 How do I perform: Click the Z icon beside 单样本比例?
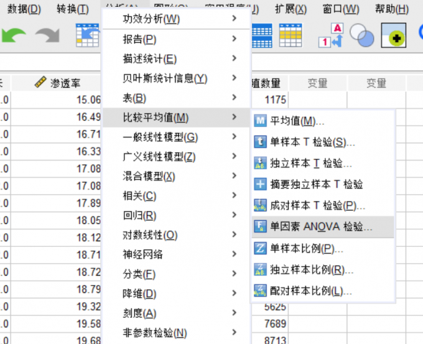pyautogui.click(x=260, y=248)
